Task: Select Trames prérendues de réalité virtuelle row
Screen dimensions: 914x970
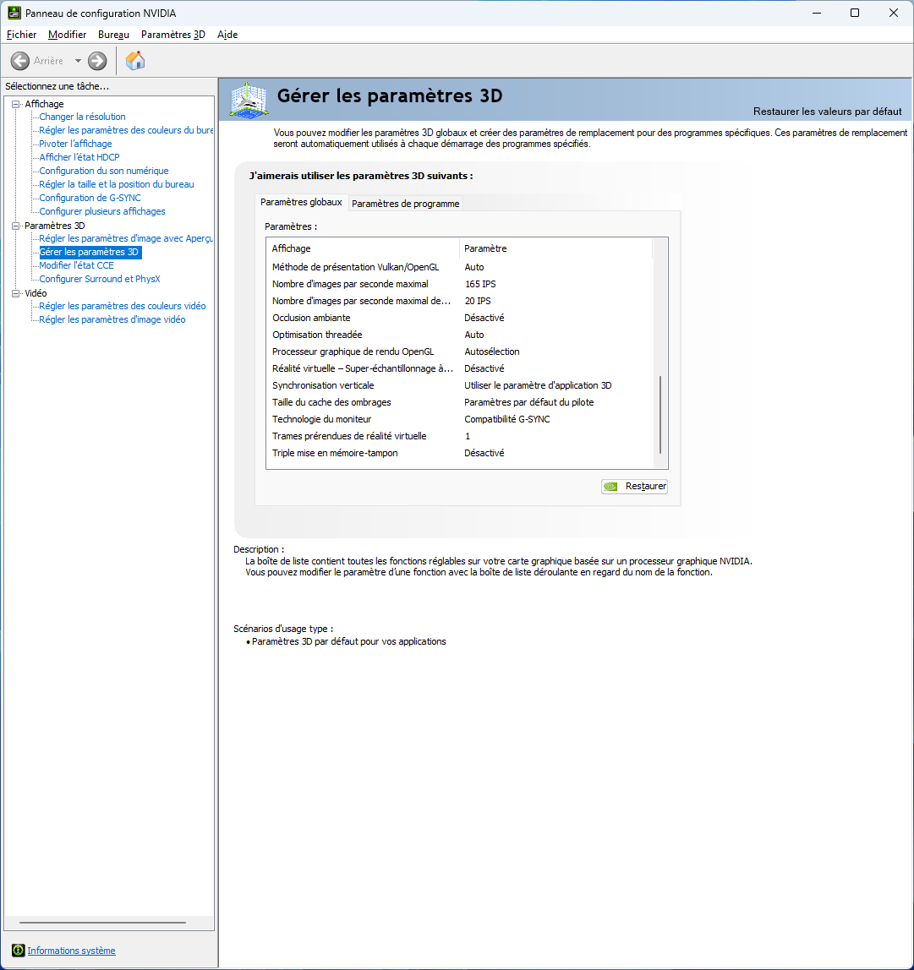Action: click(x=459, y=436)
